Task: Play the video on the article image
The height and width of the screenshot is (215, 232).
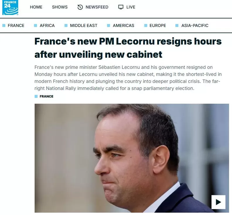Action: click(219, 202)
